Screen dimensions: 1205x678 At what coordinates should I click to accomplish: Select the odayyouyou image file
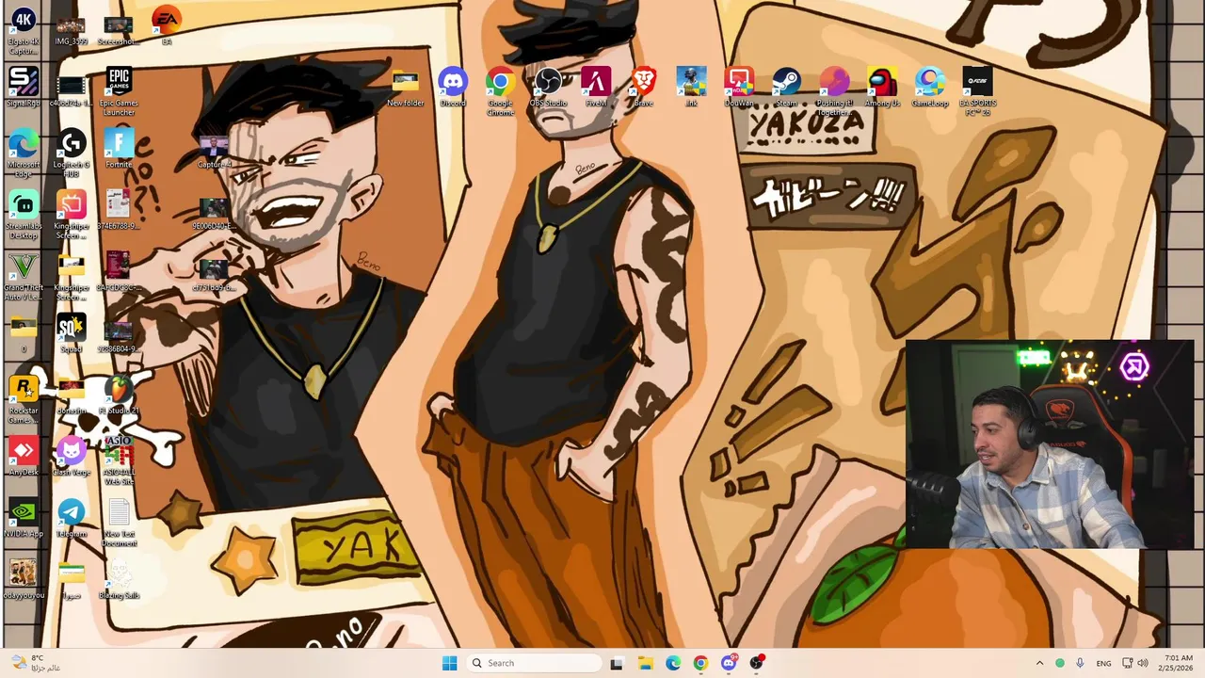pyautogui.click(x=24, y=579)
